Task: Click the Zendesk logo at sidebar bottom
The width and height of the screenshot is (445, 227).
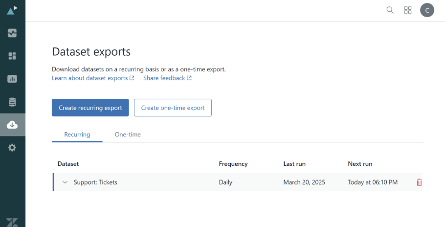Action: pos(12,223)
